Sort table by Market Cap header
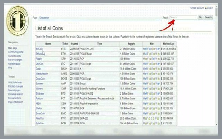This screenshot has width=222, height=139. pyautogui.click(x=169, y=44)
